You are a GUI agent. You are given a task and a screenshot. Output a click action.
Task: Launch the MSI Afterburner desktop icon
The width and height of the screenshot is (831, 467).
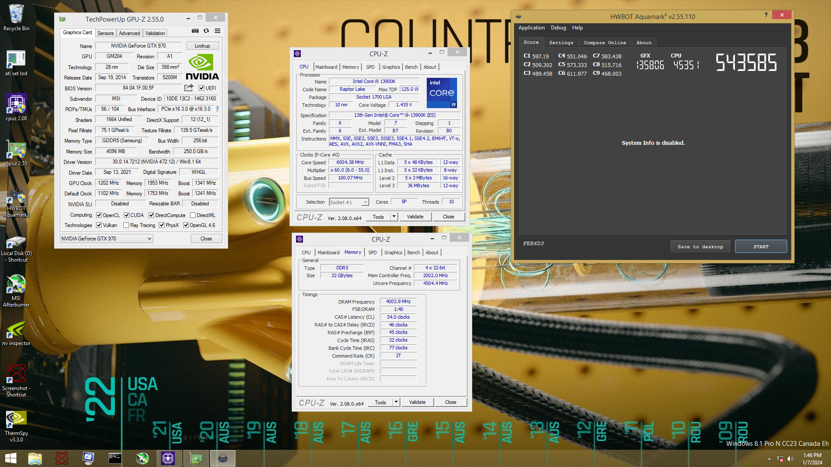(x=16, y=291)
